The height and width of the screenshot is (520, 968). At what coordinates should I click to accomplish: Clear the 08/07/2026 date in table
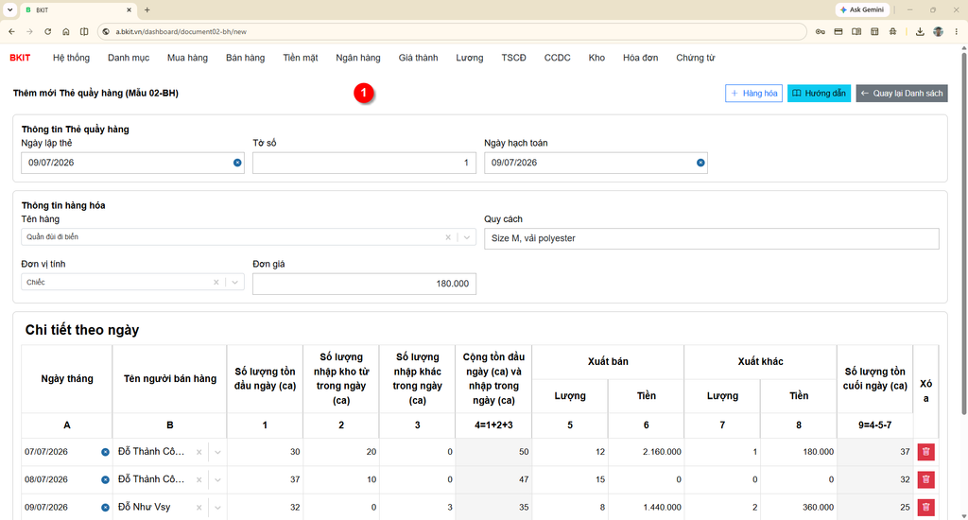[x=105, y=480]
